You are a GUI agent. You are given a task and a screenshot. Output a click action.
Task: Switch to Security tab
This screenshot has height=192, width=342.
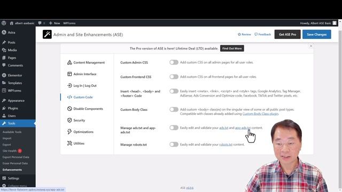coord(76,120)
